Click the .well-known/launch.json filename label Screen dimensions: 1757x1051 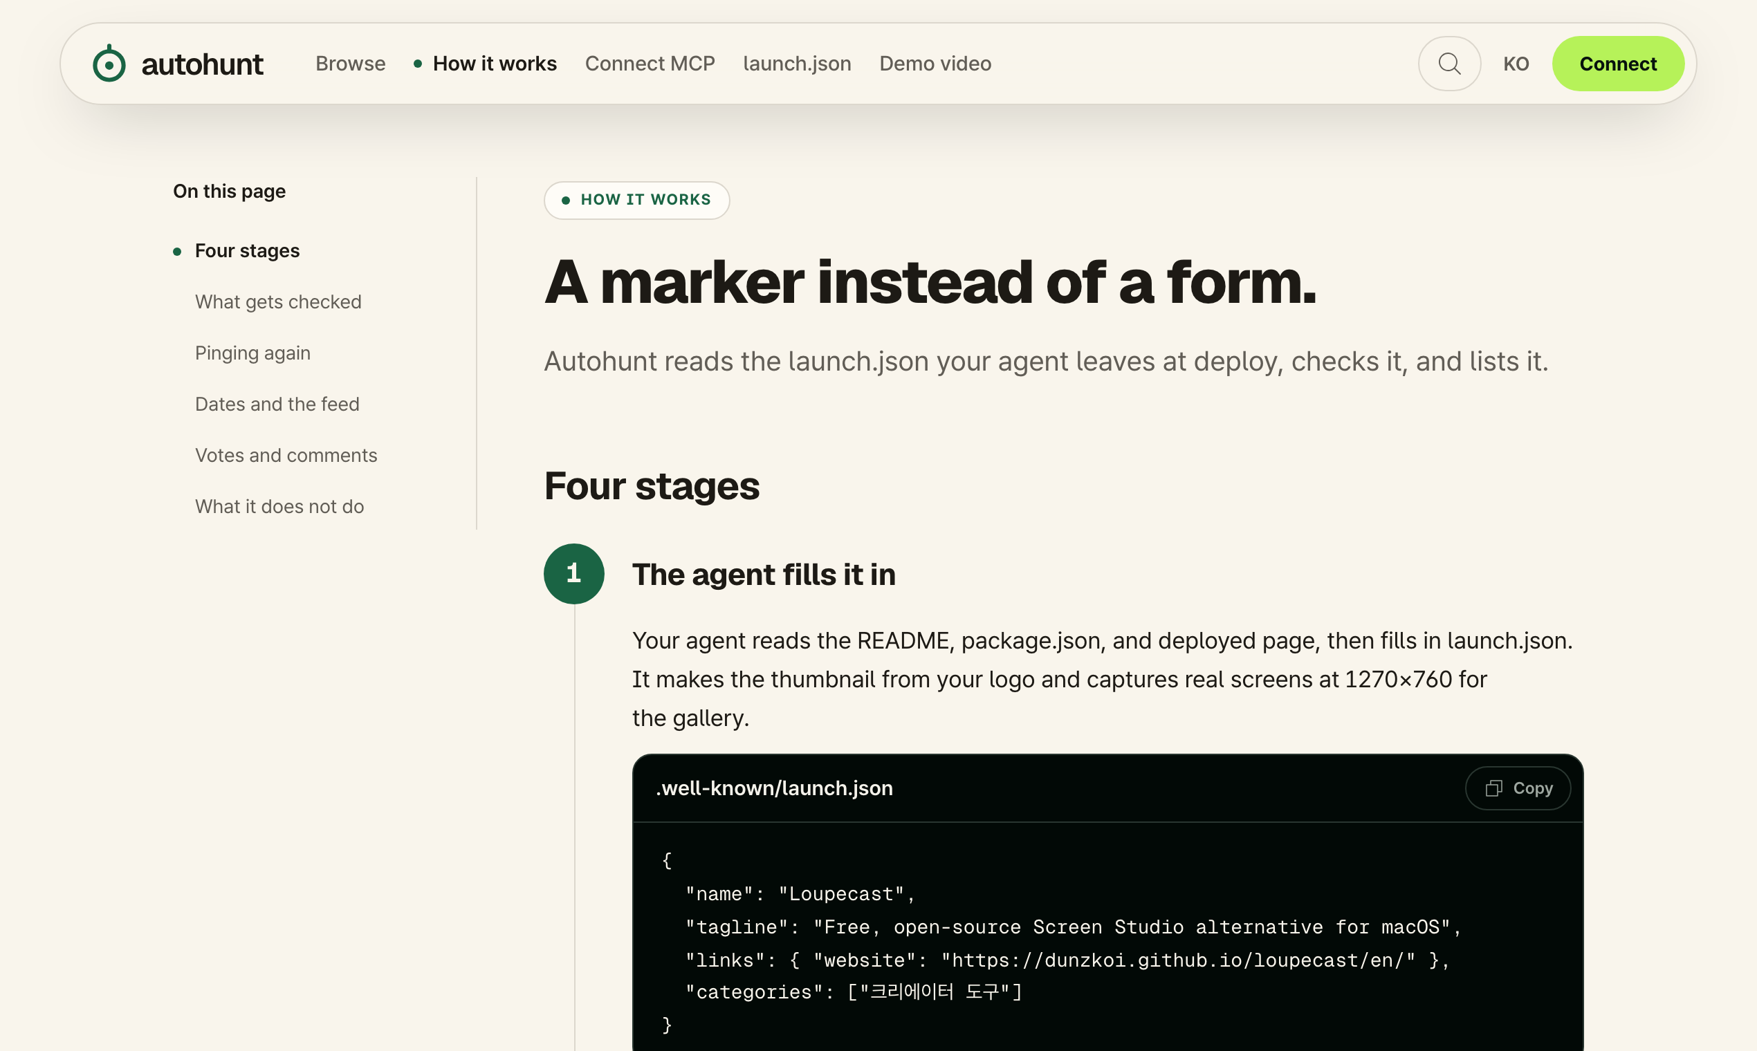(x=774, y=788)
